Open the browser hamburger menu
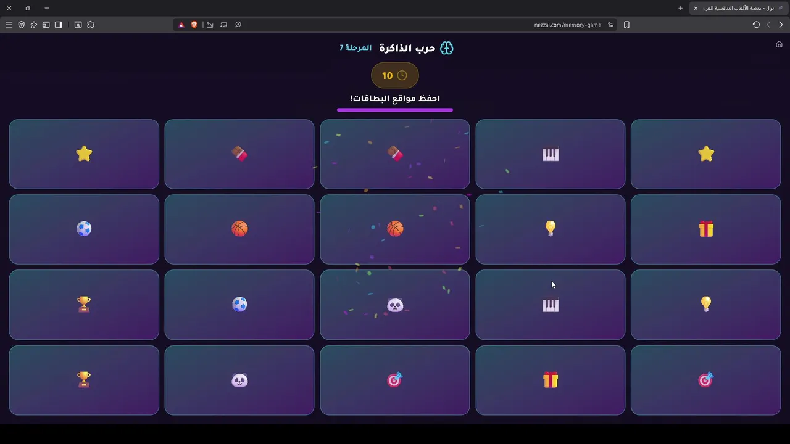Screen dimensions: 790x444 click(9, 25)
